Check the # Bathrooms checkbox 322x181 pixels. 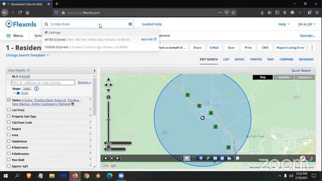(x=9, y=153)
